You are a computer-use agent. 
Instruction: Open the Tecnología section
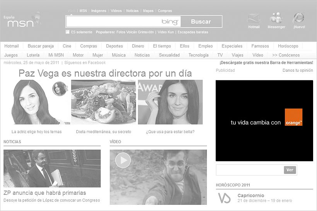pyautogui.click(x=199, y=55)
